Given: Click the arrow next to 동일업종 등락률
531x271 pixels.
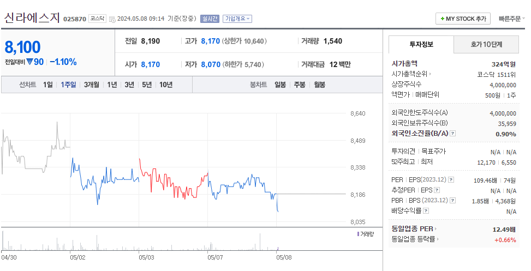Looking at the screenshot, I should click(x=438, y=239).
